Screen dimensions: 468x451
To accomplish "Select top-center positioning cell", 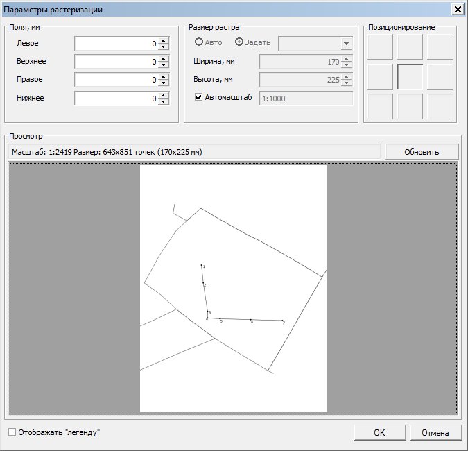I will (x=410, y=46).
